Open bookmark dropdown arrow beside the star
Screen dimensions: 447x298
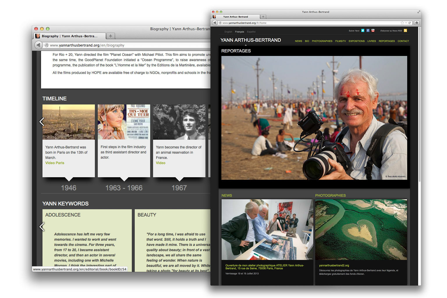(406, 23)
